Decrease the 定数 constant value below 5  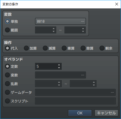coord(59,68)
